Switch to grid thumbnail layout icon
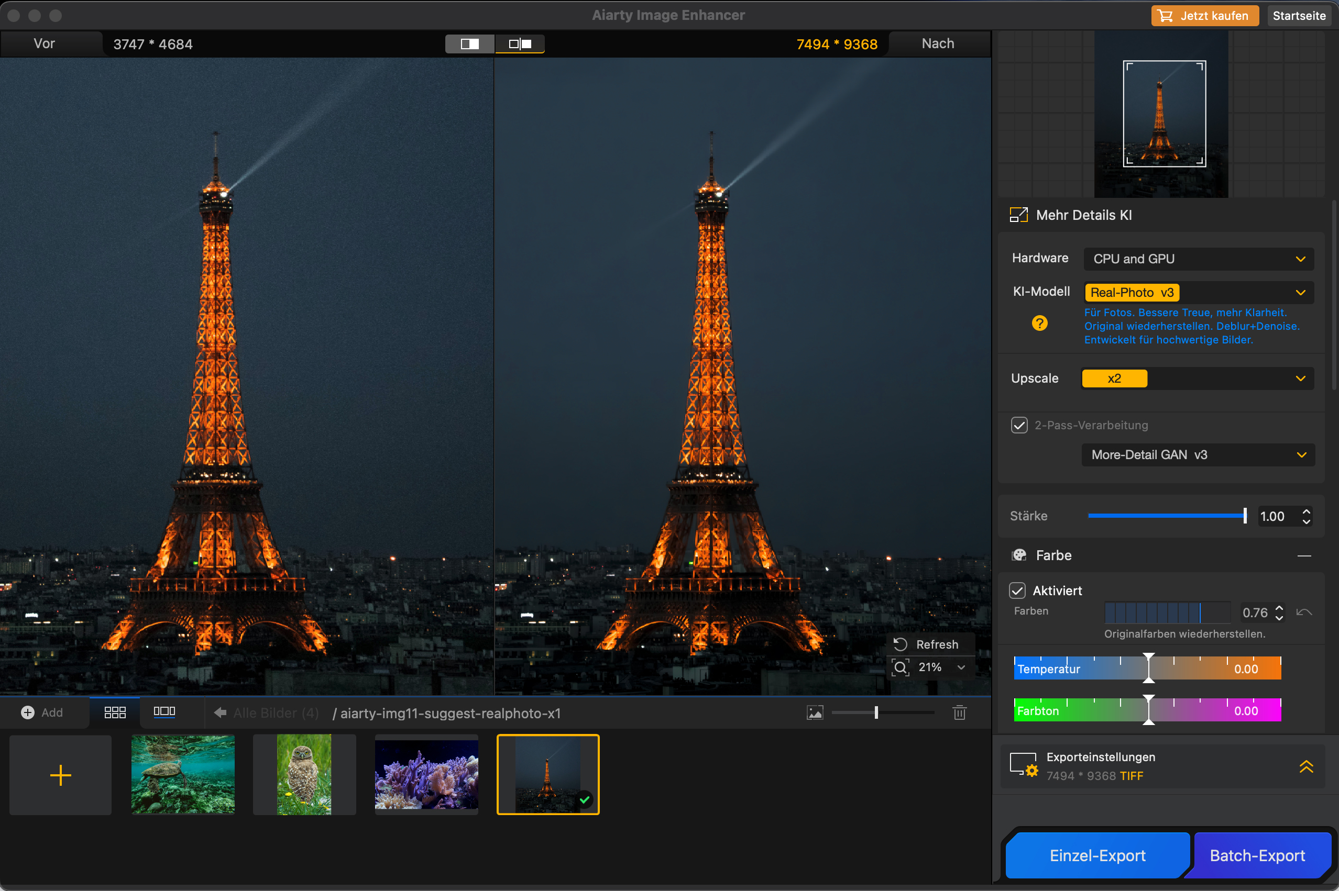This screenshot has width=1339, height=891. (x=115, y=712)
